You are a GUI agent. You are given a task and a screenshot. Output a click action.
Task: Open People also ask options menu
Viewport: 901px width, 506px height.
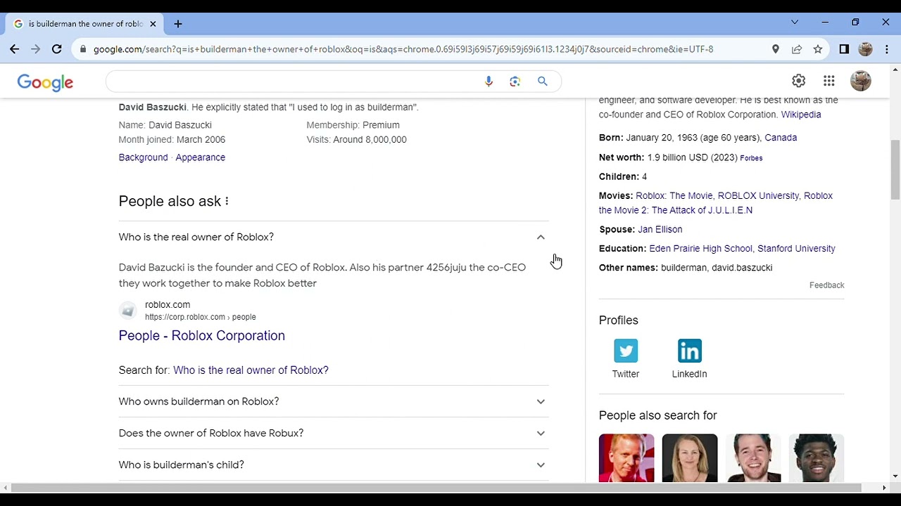227,202
